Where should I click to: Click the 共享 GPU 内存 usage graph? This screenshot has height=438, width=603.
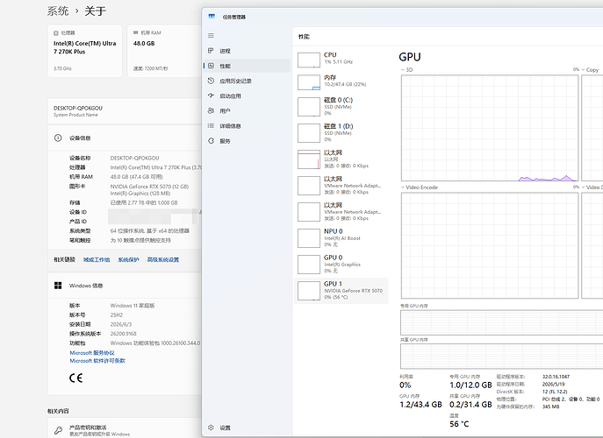(501, 357)
